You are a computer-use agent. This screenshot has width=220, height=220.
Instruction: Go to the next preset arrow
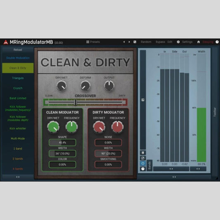[x=129, y=42]
